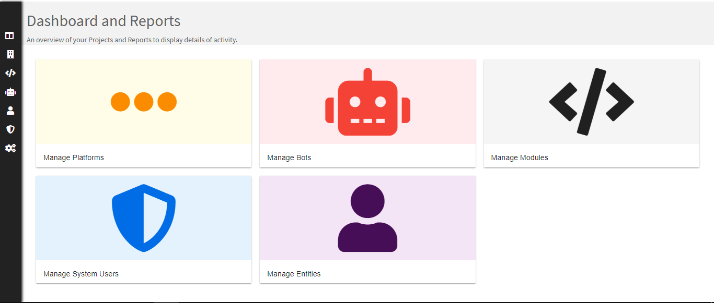Click the large purple person icon
This screenshot has width=714, height=303.
point(367,218)
